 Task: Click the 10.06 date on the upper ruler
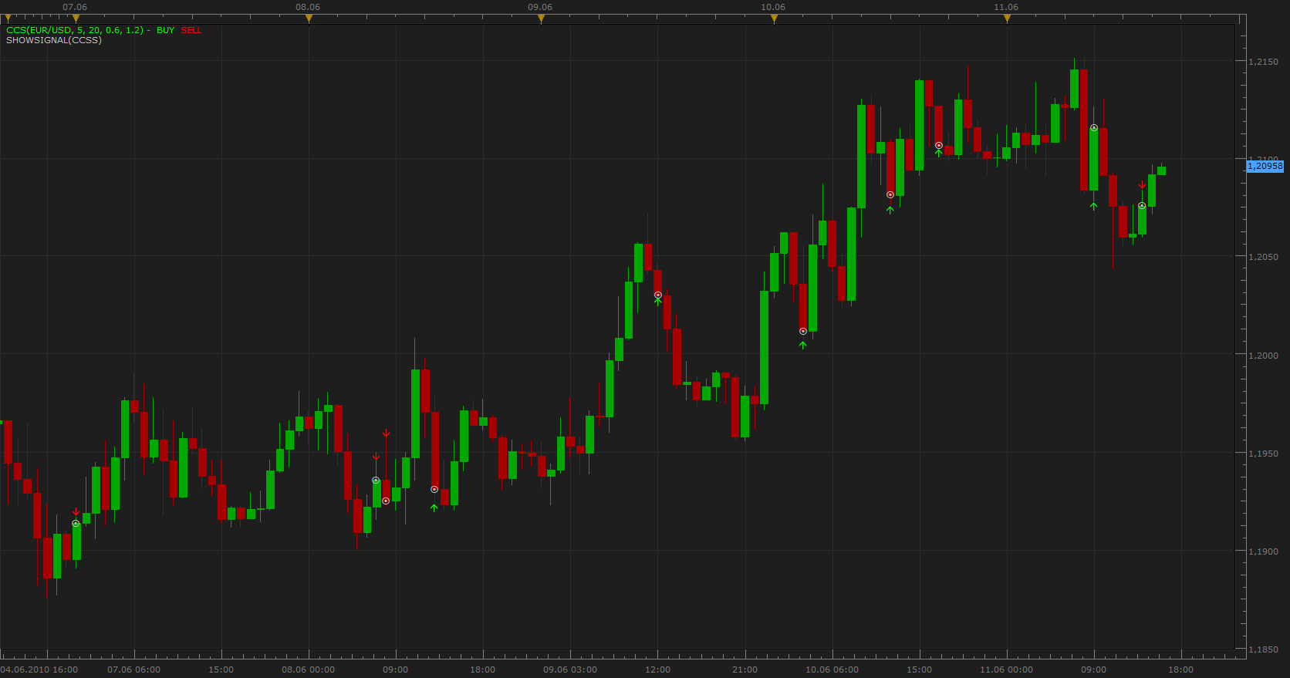pos(773,7)
